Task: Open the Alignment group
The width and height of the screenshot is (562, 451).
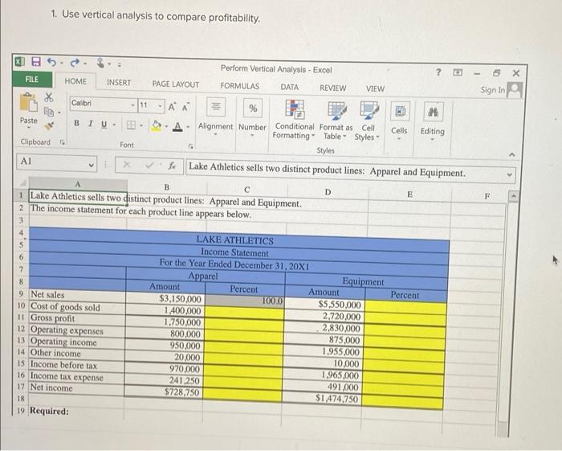Action: [x=215, y=117]
